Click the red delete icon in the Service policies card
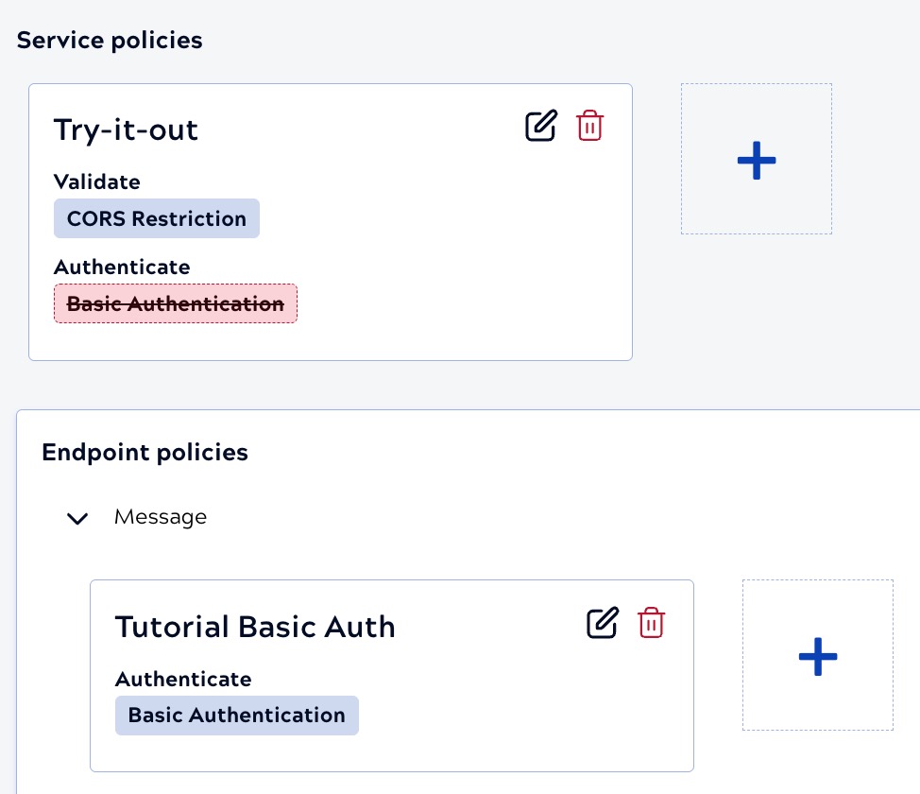The height and width of the screenshot is (794, 920). (x=589, y=125)
